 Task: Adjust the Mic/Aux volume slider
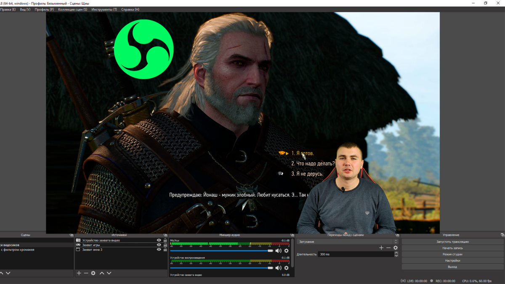pos(222,251)
